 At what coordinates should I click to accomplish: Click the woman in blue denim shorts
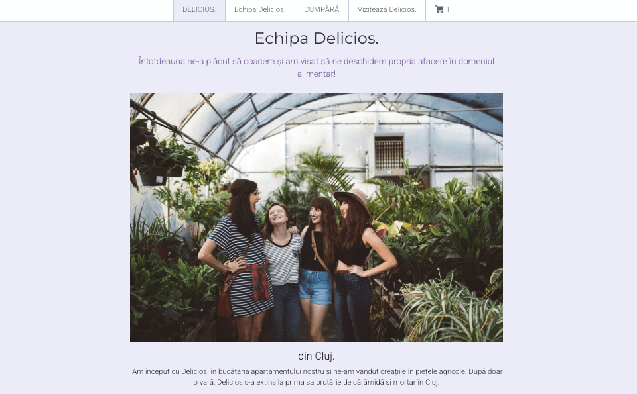(316, 268)
